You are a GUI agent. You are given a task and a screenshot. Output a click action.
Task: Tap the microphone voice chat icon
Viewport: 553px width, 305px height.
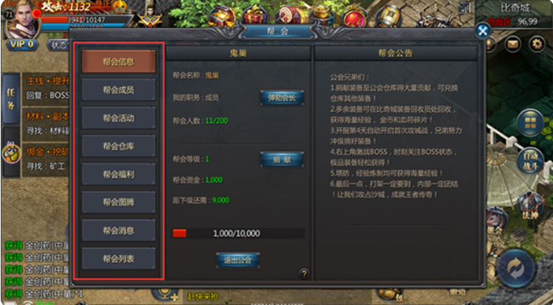coord(165,295)
